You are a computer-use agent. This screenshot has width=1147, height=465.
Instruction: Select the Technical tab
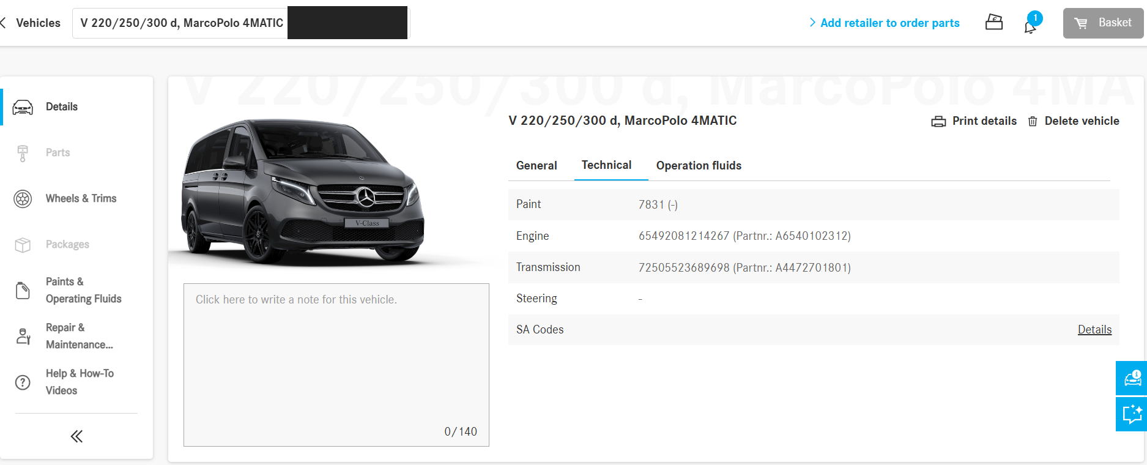coord(606,165)
